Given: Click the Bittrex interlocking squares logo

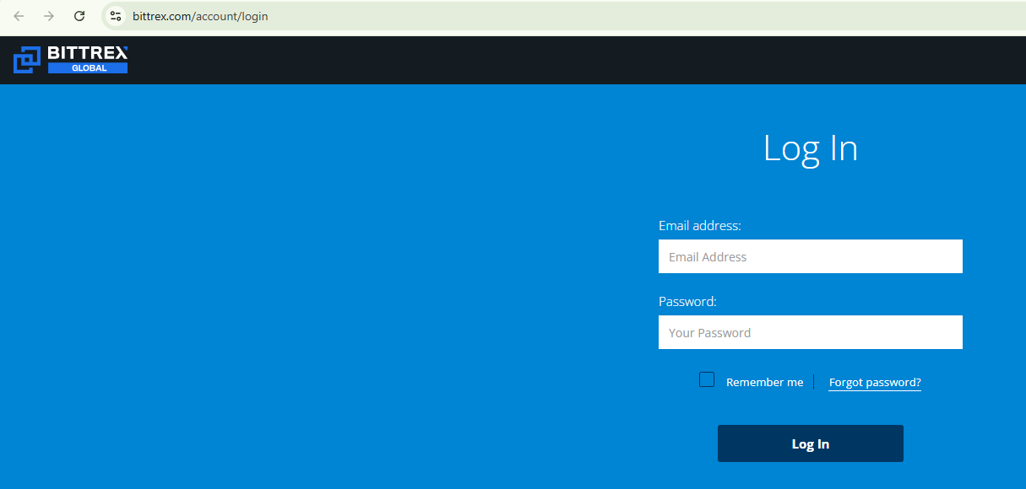Looking at the screenshot, I should tap(27, 60).
